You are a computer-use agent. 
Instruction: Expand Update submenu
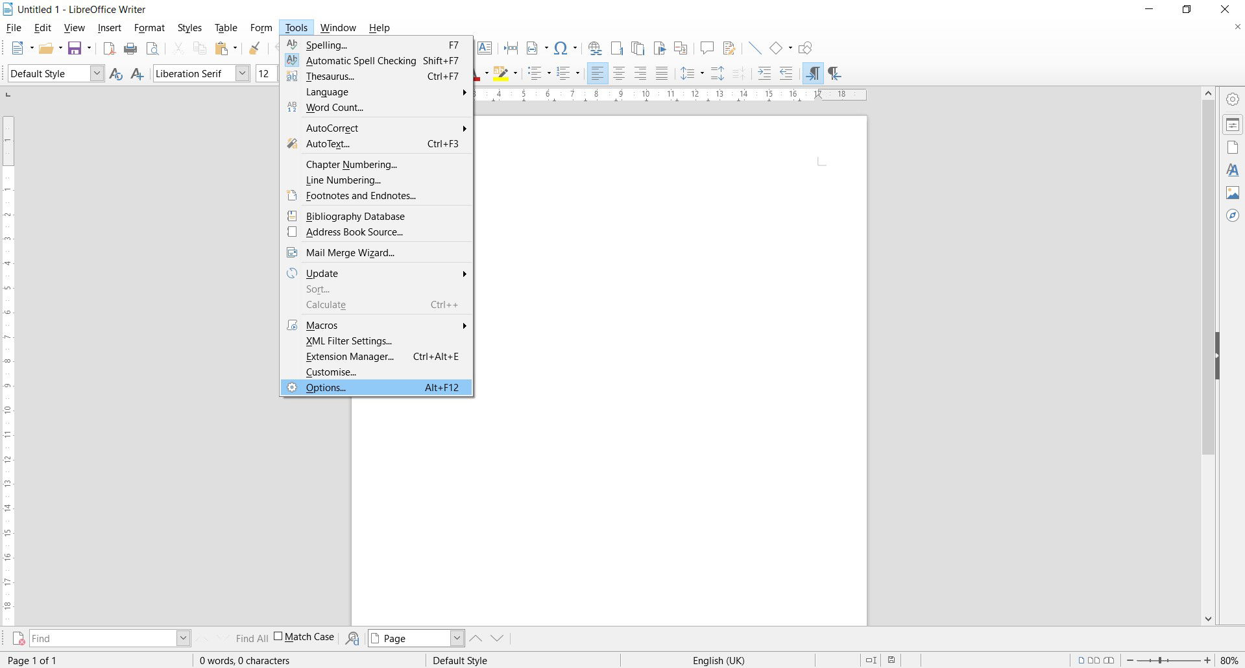[376, 274]
